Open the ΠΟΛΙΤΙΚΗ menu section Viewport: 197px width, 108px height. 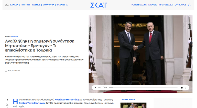(x=25, y=5)
